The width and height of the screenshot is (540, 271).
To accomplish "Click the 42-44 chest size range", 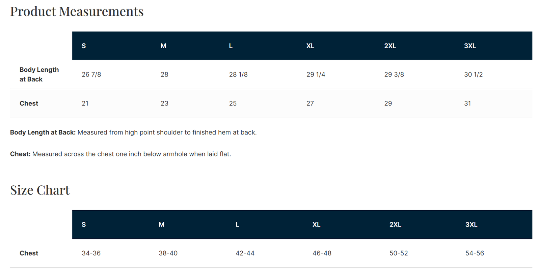I will [245, 253].
